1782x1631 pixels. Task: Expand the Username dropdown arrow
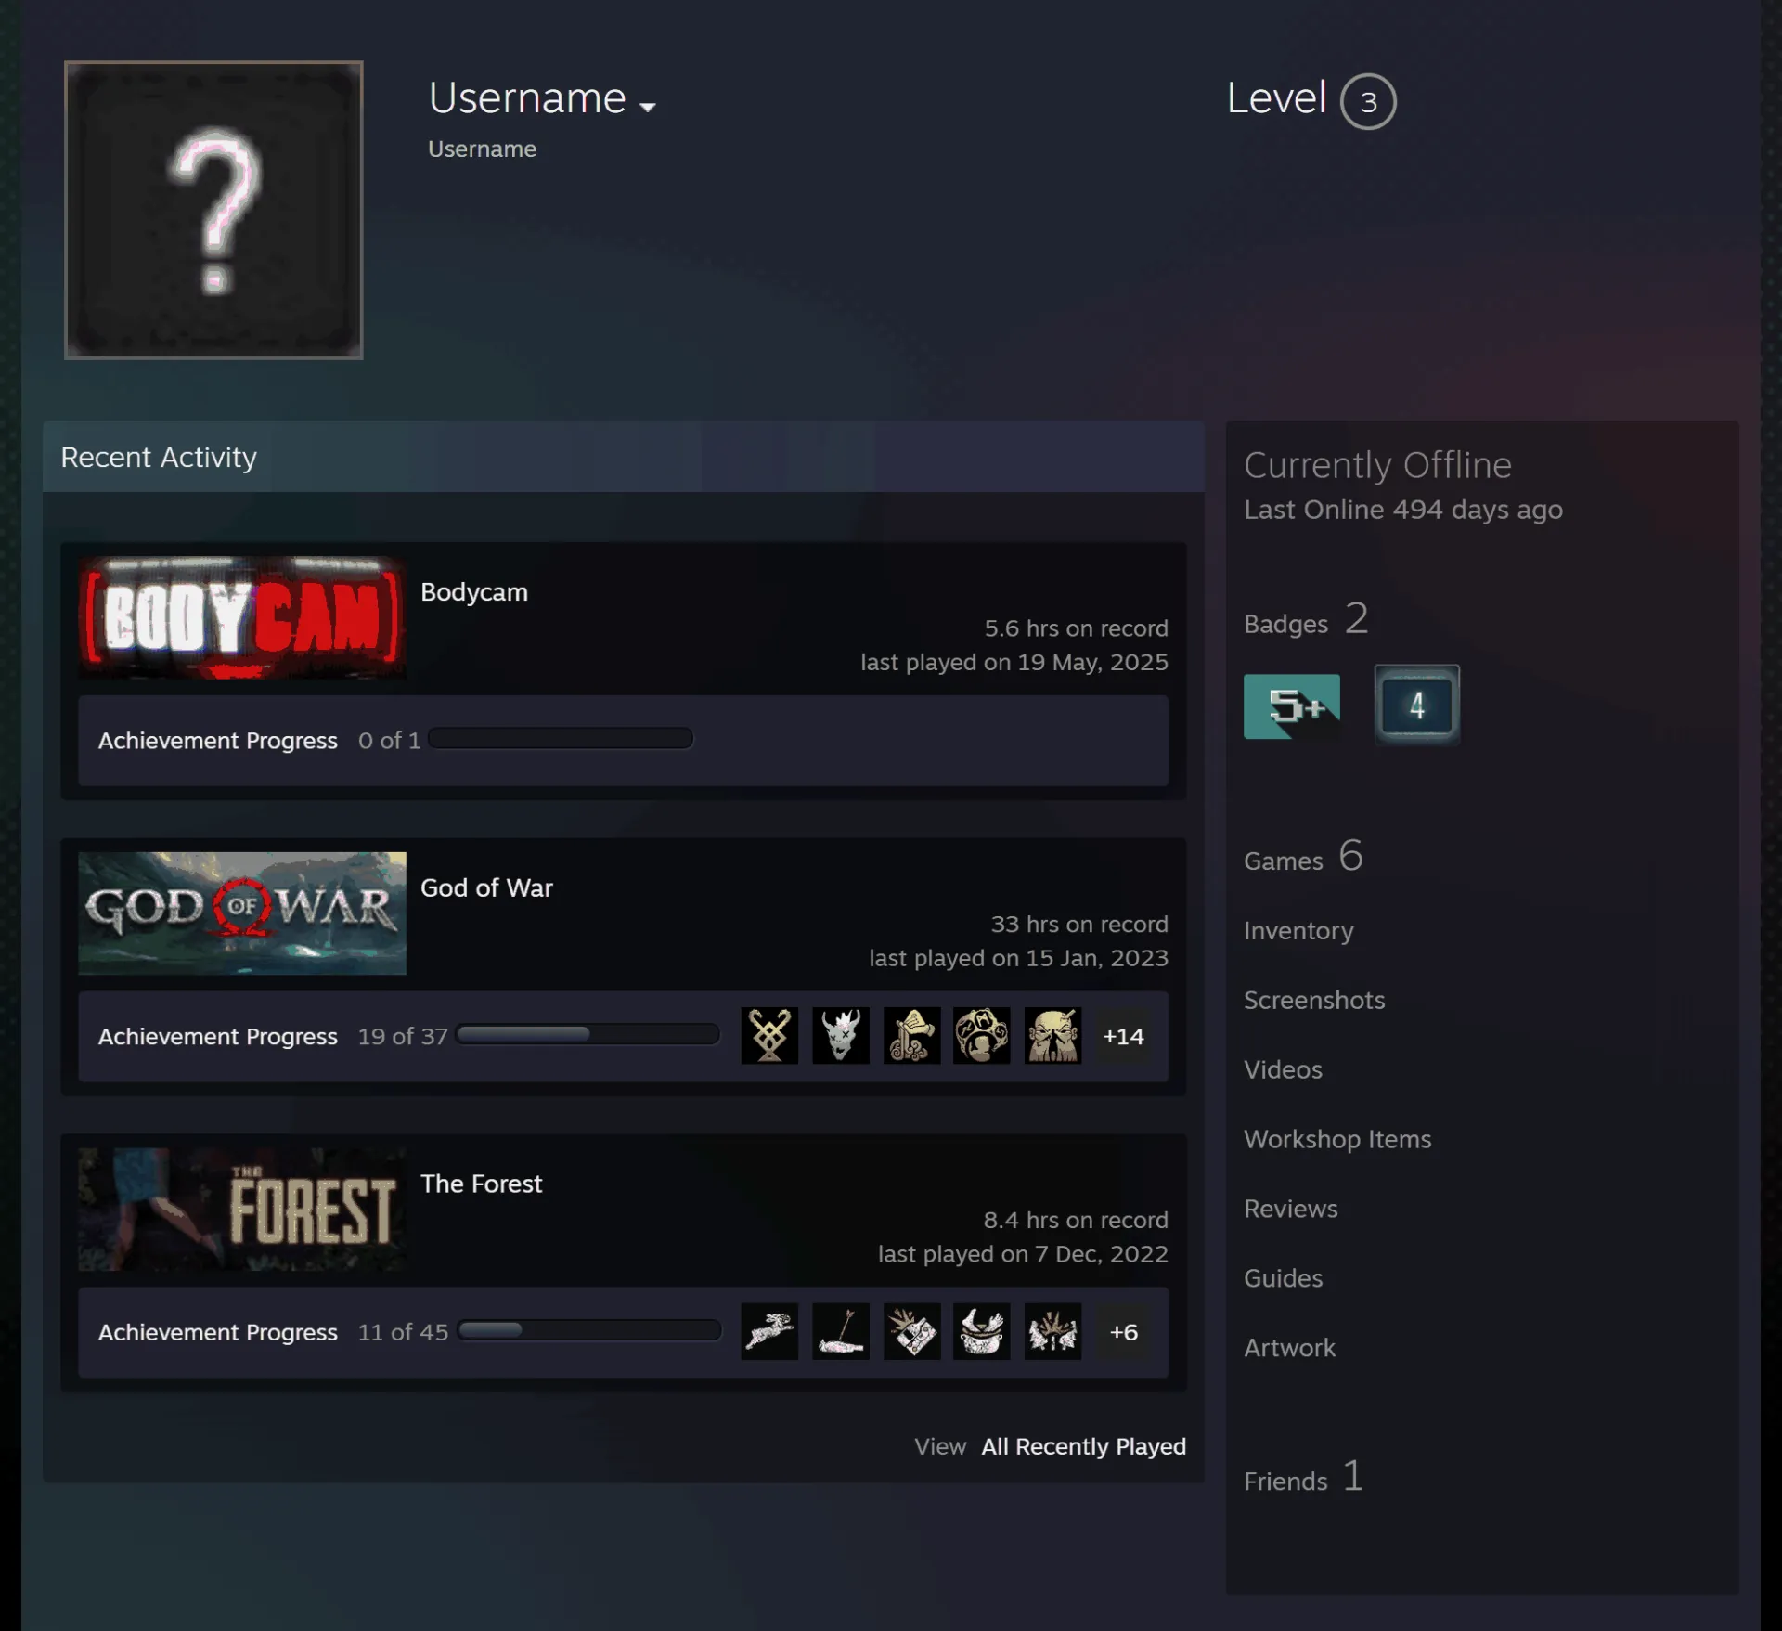(x=648, y=107)
